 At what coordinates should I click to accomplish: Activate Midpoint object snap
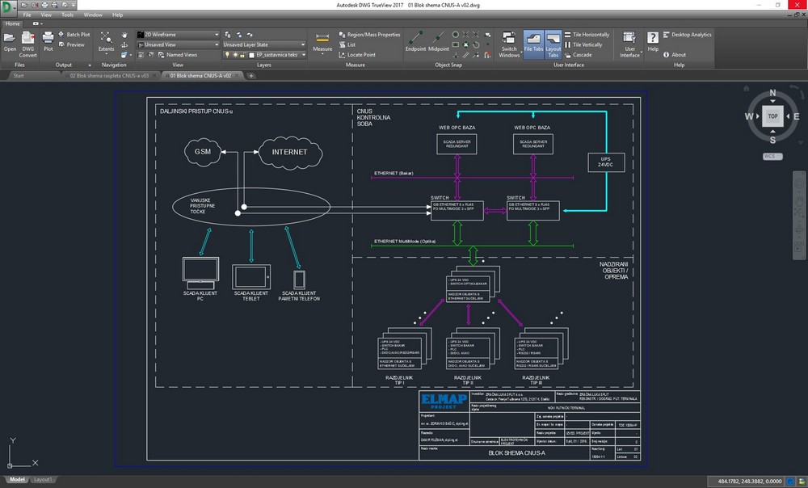tap(438, 40)
